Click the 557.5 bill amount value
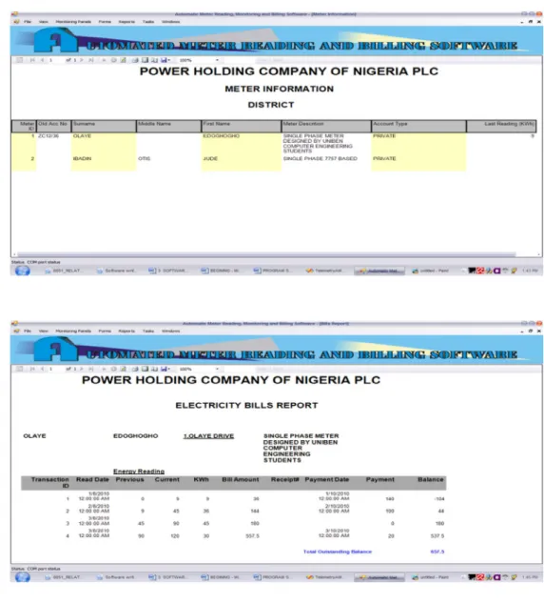 (253, 536)
